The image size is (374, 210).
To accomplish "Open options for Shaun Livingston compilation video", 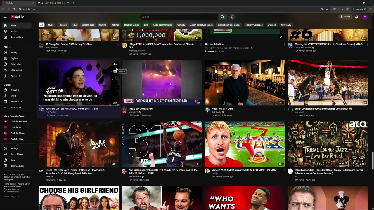I will click(367, 109).
